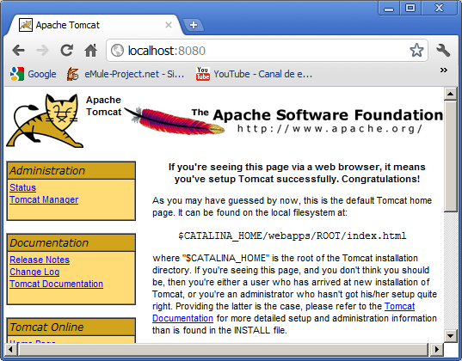Open the home page via the house icon

90,51
